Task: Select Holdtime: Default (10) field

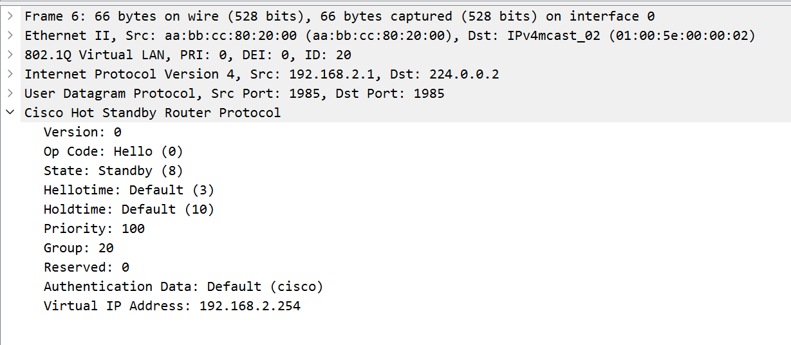Action: pyautogui.click(x=129, y=209)
